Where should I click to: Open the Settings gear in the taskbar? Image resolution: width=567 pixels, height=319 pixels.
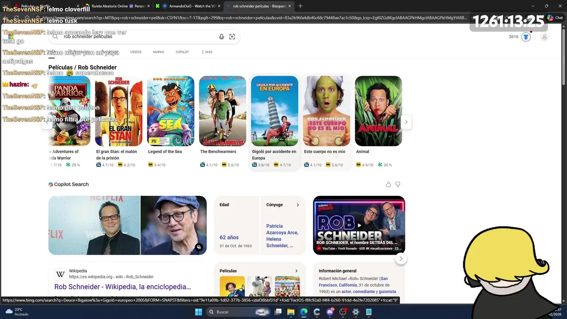355,312
